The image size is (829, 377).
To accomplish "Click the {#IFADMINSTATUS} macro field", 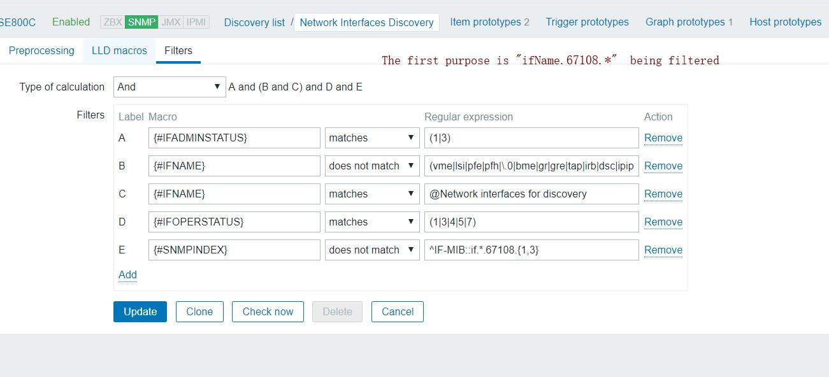I will 234,138.
